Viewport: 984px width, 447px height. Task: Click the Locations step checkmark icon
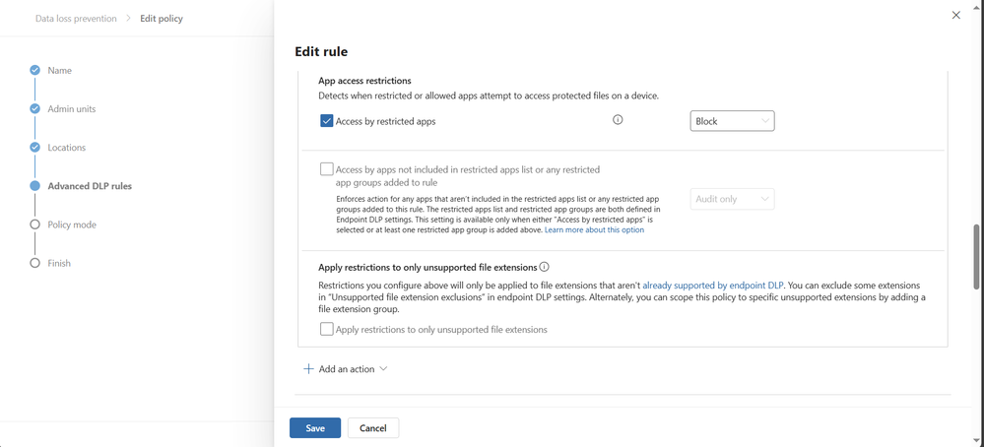(35, 148)
